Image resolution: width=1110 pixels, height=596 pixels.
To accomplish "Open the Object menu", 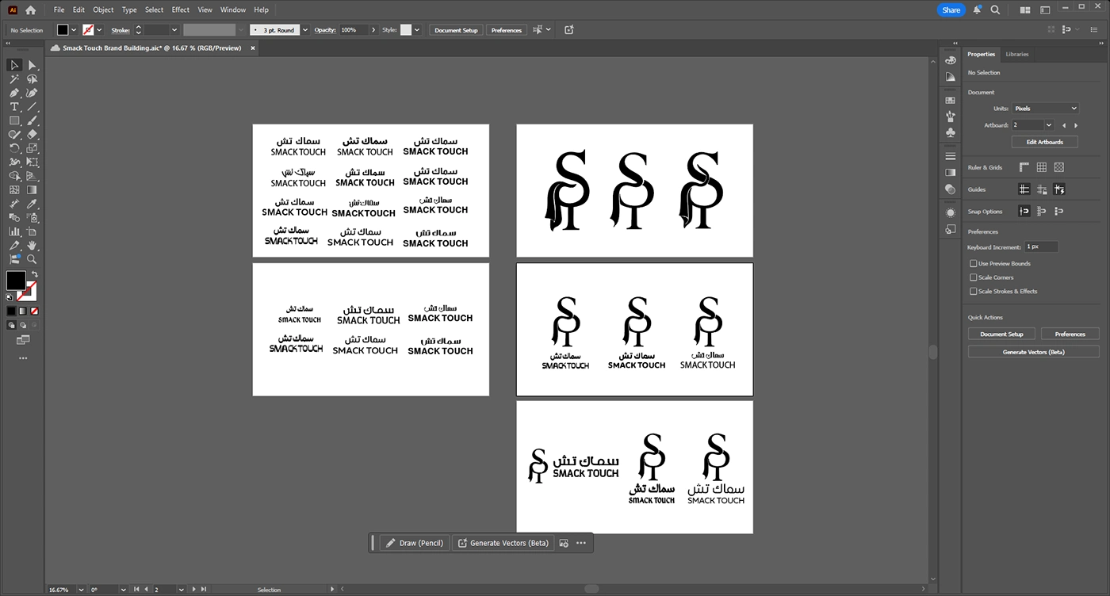I will (103, 10).
